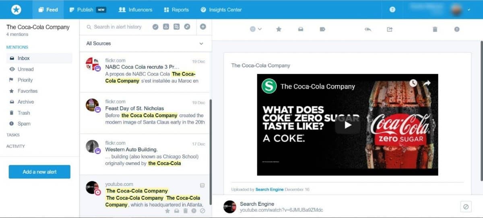The image size is (483, 218).
Task: Mark as spam with toolbar exclamation icon
Action: coord(457,29)
